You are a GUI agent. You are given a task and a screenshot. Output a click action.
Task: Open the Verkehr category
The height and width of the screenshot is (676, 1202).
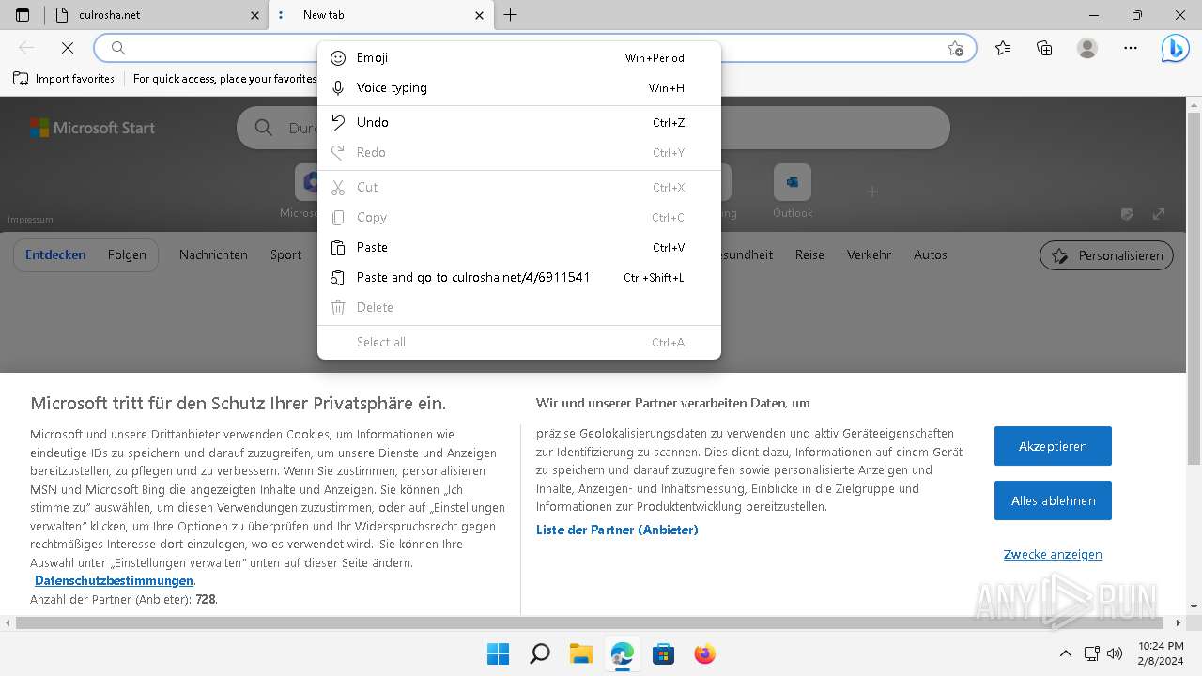869,254
